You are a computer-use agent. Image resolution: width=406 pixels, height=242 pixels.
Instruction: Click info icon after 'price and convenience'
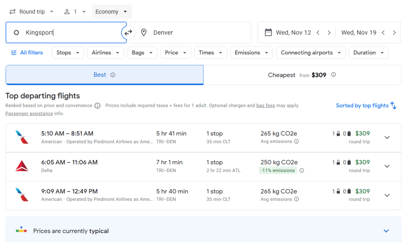click(x=98, y=106)
